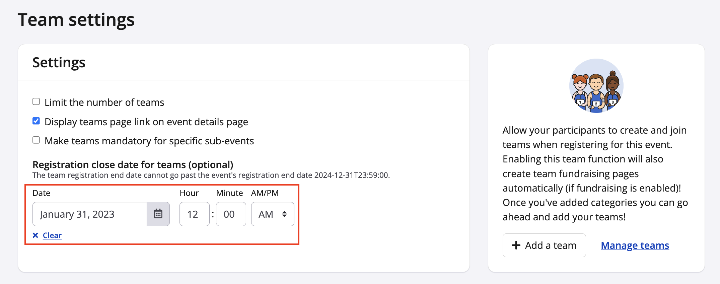Uncheck Display teams page link checkbox
Screen dimensions: 720x284
point(36,121)
